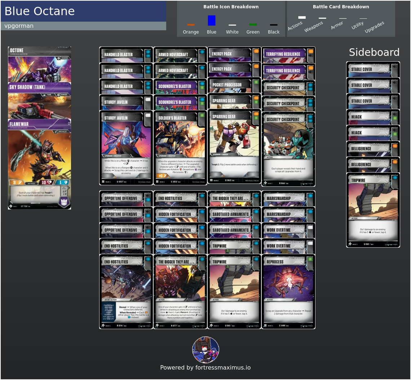Click Flamewar's orange attack stat 3

click(16, 182)
